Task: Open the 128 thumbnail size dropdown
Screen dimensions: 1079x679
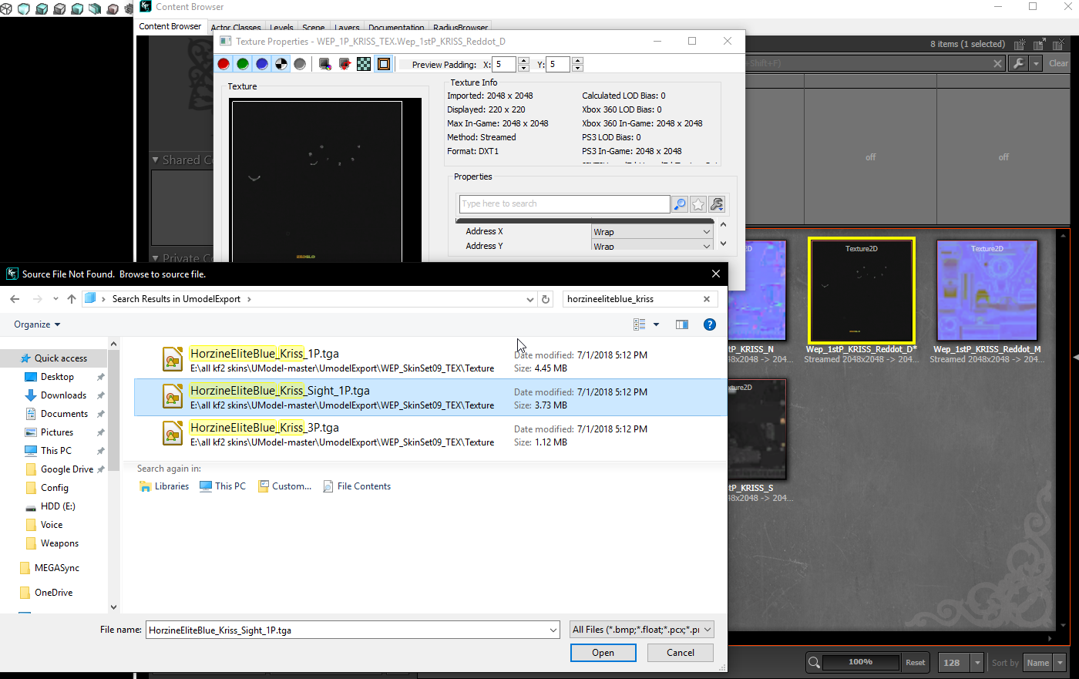Action: (x=977, y=663)
